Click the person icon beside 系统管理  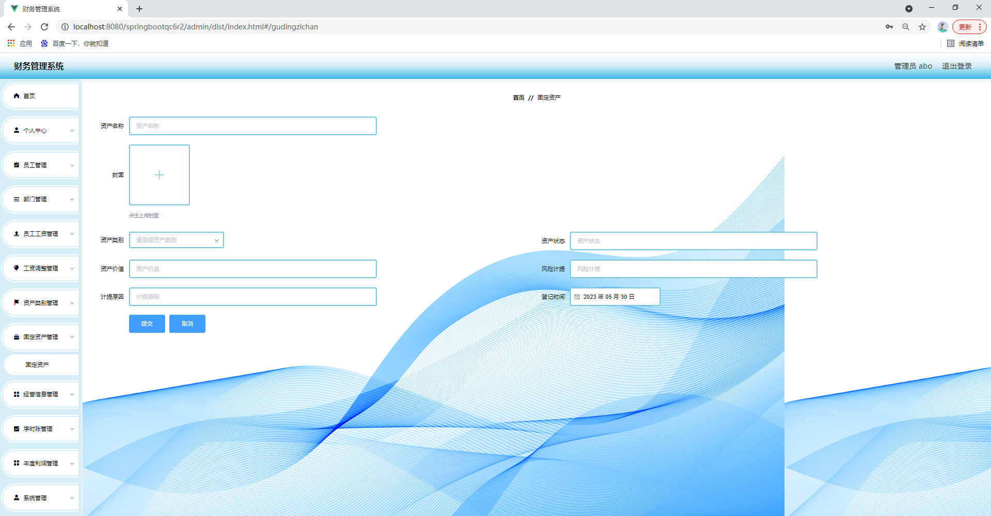pyautogui.click(x=17, y=498)
